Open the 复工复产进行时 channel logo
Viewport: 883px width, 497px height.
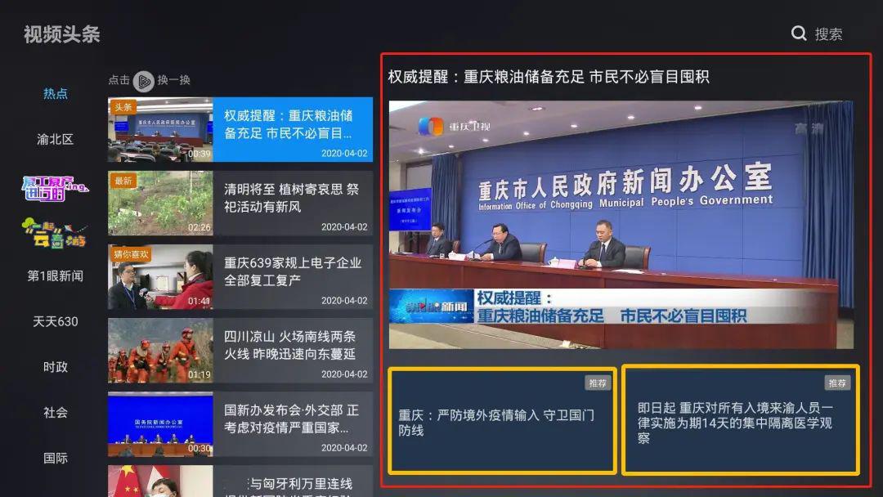54,186
